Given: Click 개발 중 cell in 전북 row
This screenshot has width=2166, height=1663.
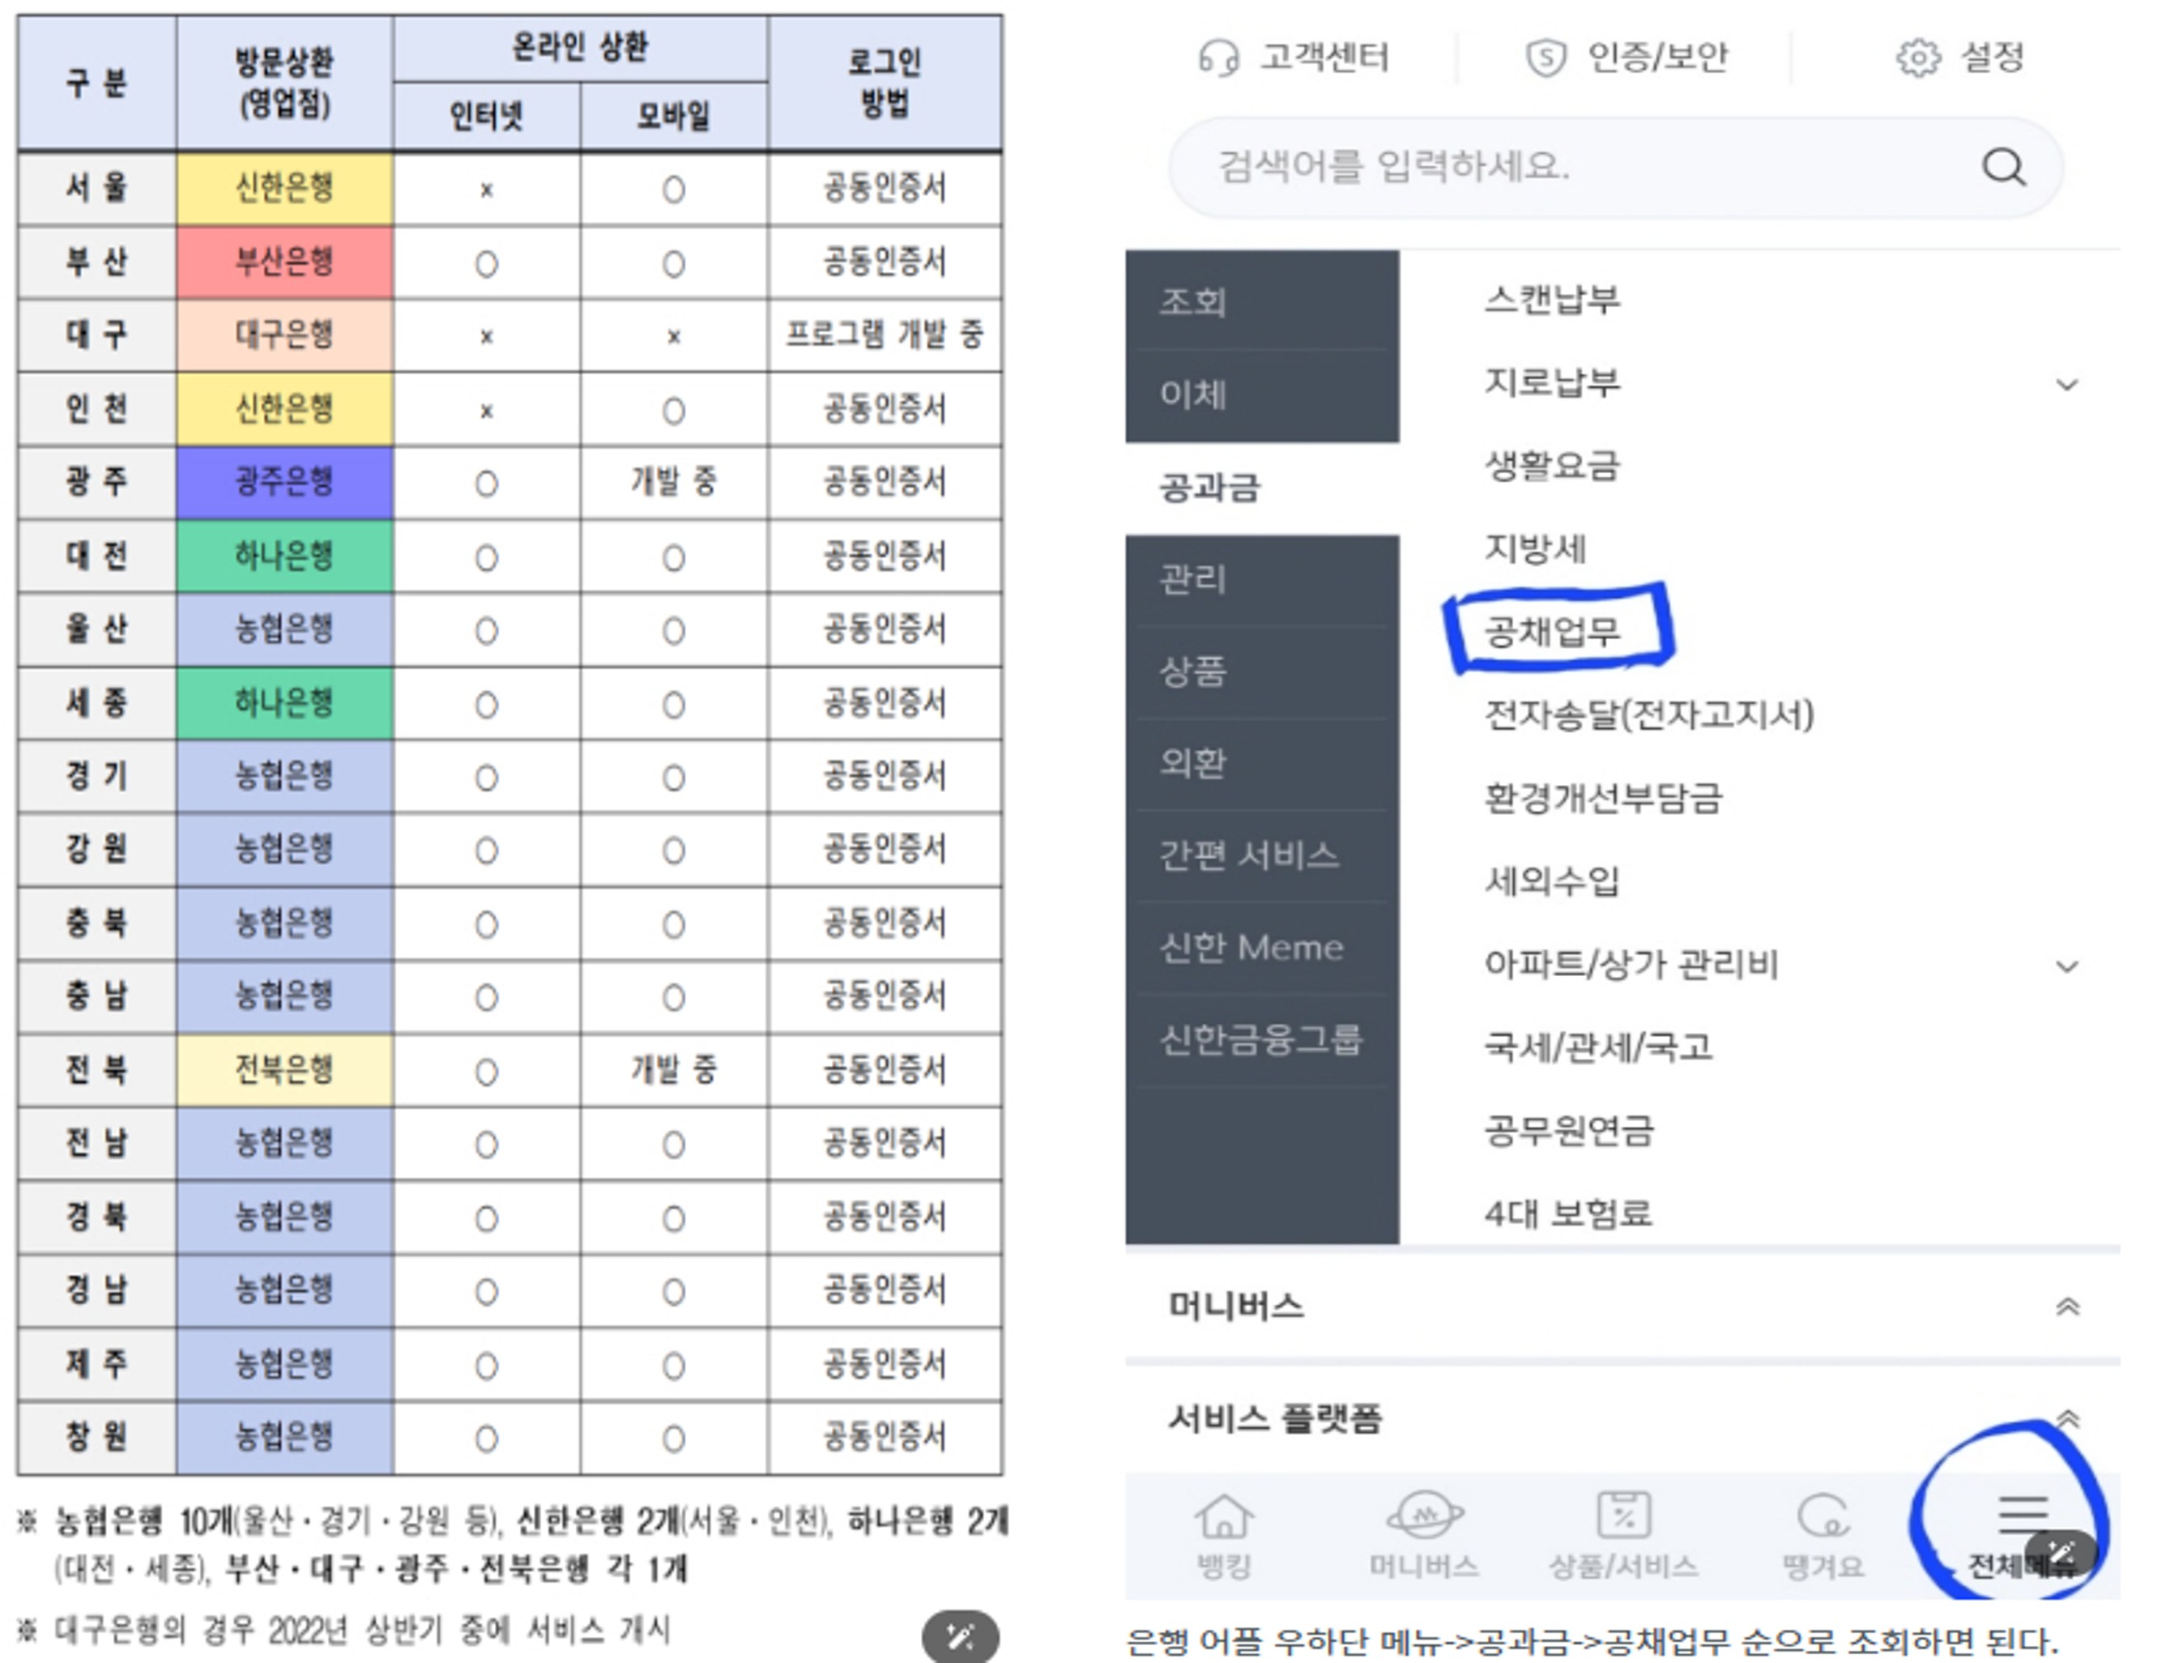Looking at the screenshot, I should (x=673, y=1070).
